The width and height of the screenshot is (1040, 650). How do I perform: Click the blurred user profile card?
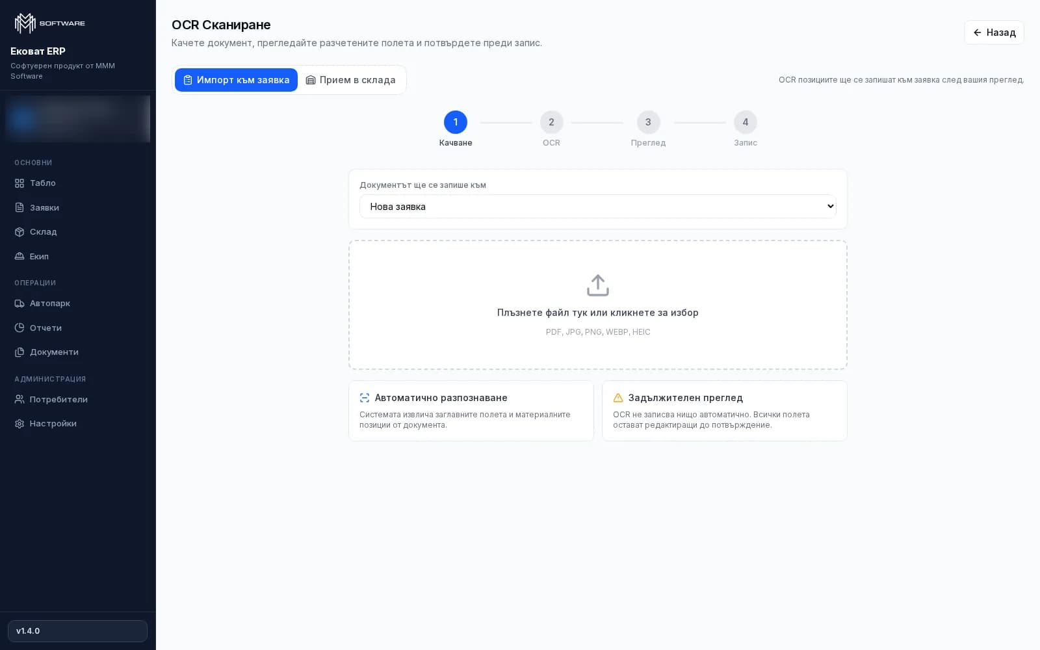point(78,119)
